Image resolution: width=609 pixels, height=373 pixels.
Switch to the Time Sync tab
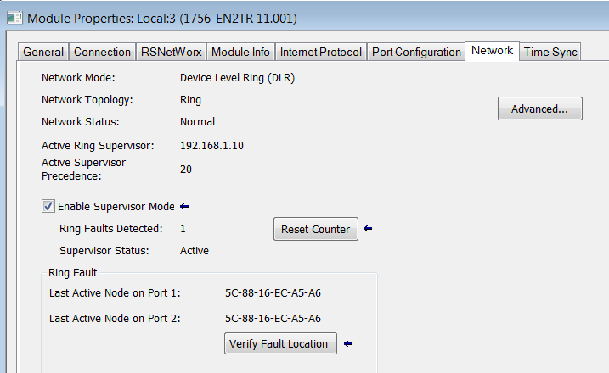tap(550, 52)
